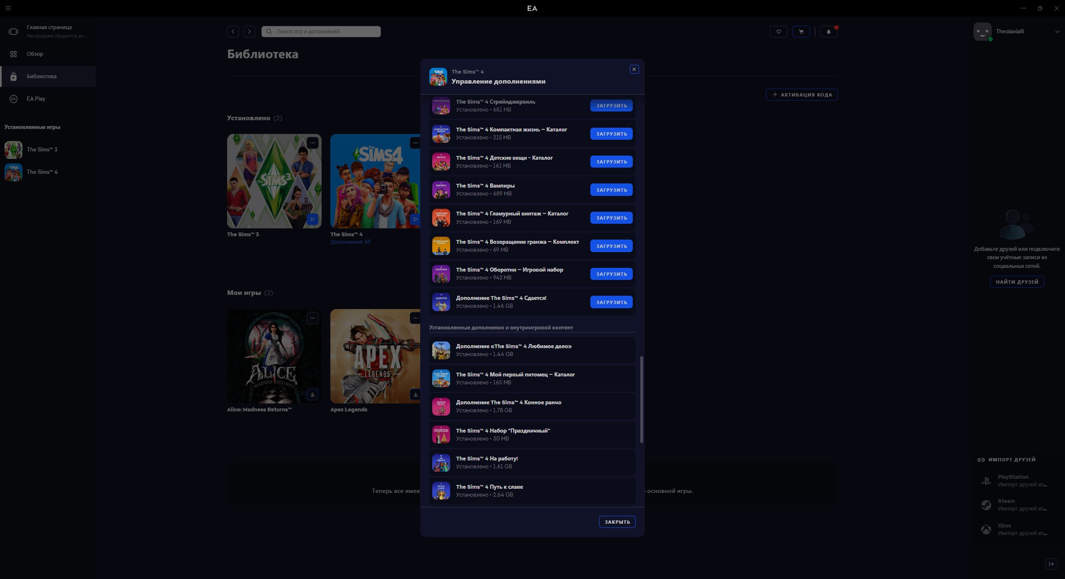
Task: Click the Оборотни pack icon
Action: pyautogui.click(x=441, y=274)
